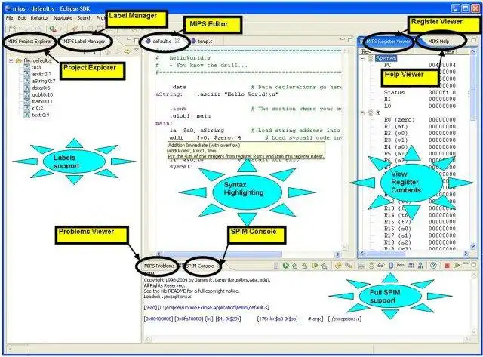The width and height of the screenshot is (483, 357).
Task: Click the label icon next to main:0:11
Action: pos(27,101)
